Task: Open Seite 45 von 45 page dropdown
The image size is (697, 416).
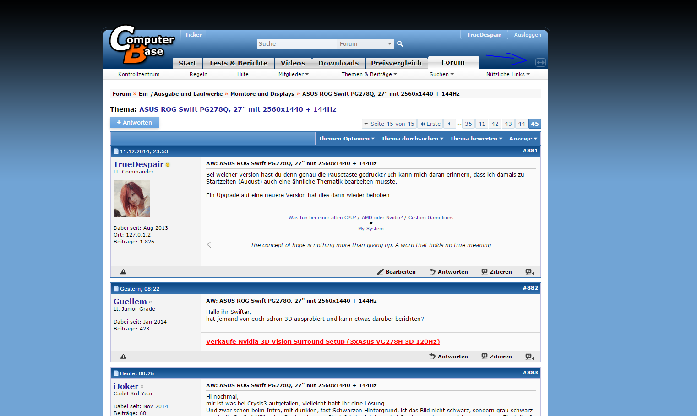Action: pyautogui.click(x=389, y=124)
